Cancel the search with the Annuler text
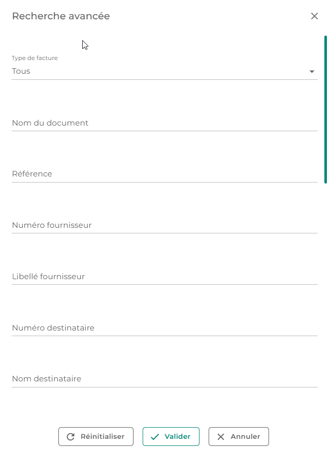The width and height of the screenshot is (333, 449). [245, 437]
